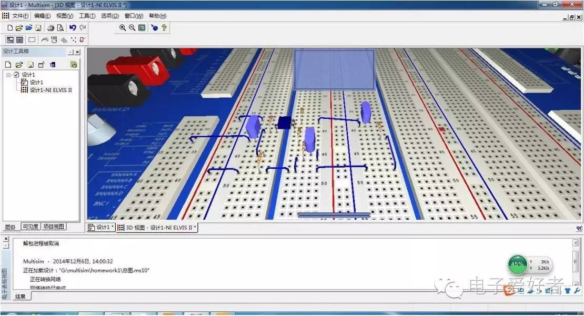Close the spreadsheet results panel
The image size is (584, 316).
(6, 239)
